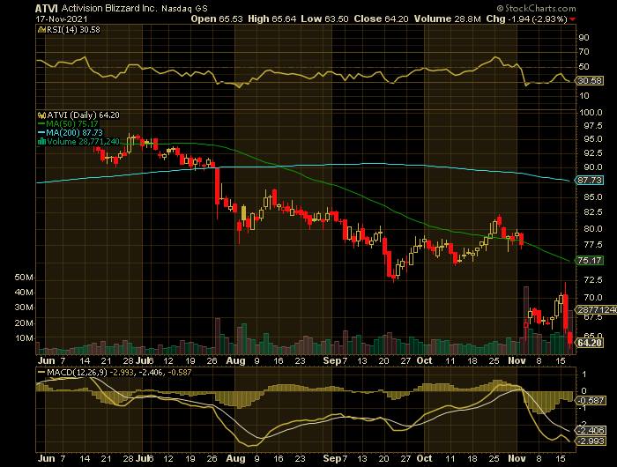Click the High 65.64 value
This screenshot has height=467, width=617.
tap(271, 19)
